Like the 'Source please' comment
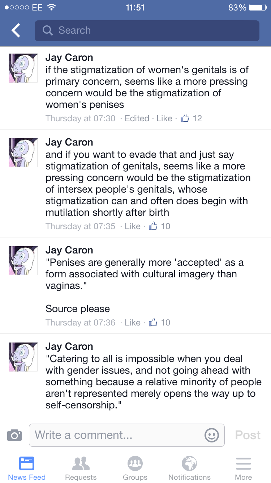 click(133, 323)
